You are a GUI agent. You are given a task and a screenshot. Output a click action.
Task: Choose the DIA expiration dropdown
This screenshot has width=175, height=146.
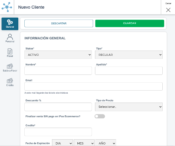point(62,143)
